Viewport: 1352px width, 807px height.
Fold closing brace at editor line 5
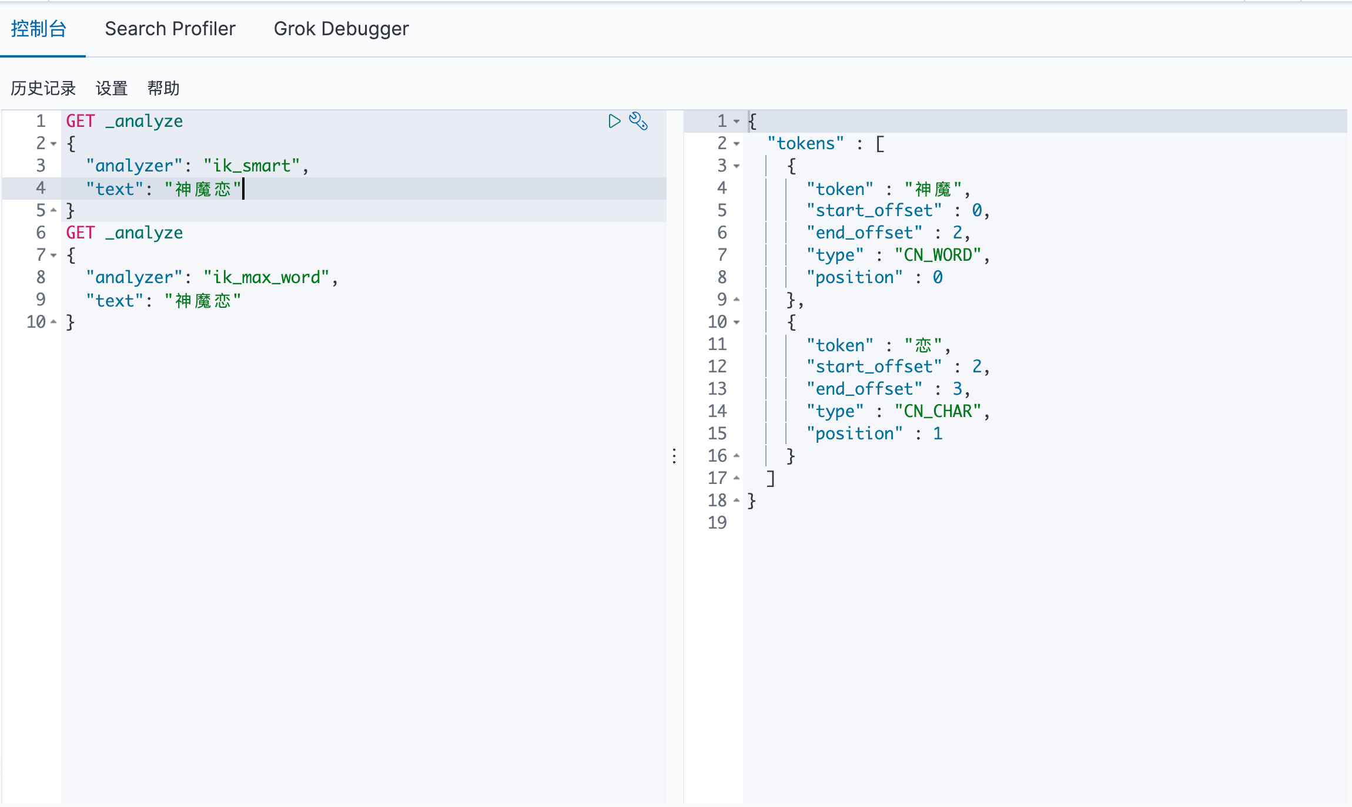pyautogui.click(x=53, y=210)
